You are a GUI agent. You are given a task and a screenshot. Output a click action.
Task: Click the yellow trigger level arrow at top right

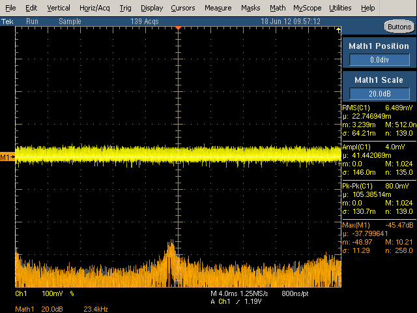338,30
